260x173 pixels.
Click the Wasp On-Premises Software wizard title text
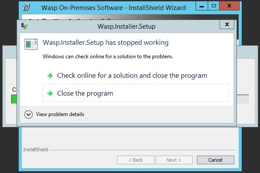coord(113,8)
